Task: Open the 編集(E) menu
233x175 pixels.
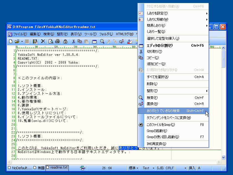Action: pyautogui.click(x=35, y=34)
